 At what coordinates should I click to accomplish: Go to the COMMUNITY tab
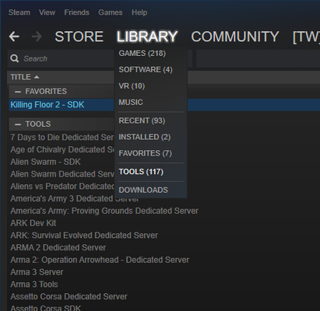coord(235,37)
